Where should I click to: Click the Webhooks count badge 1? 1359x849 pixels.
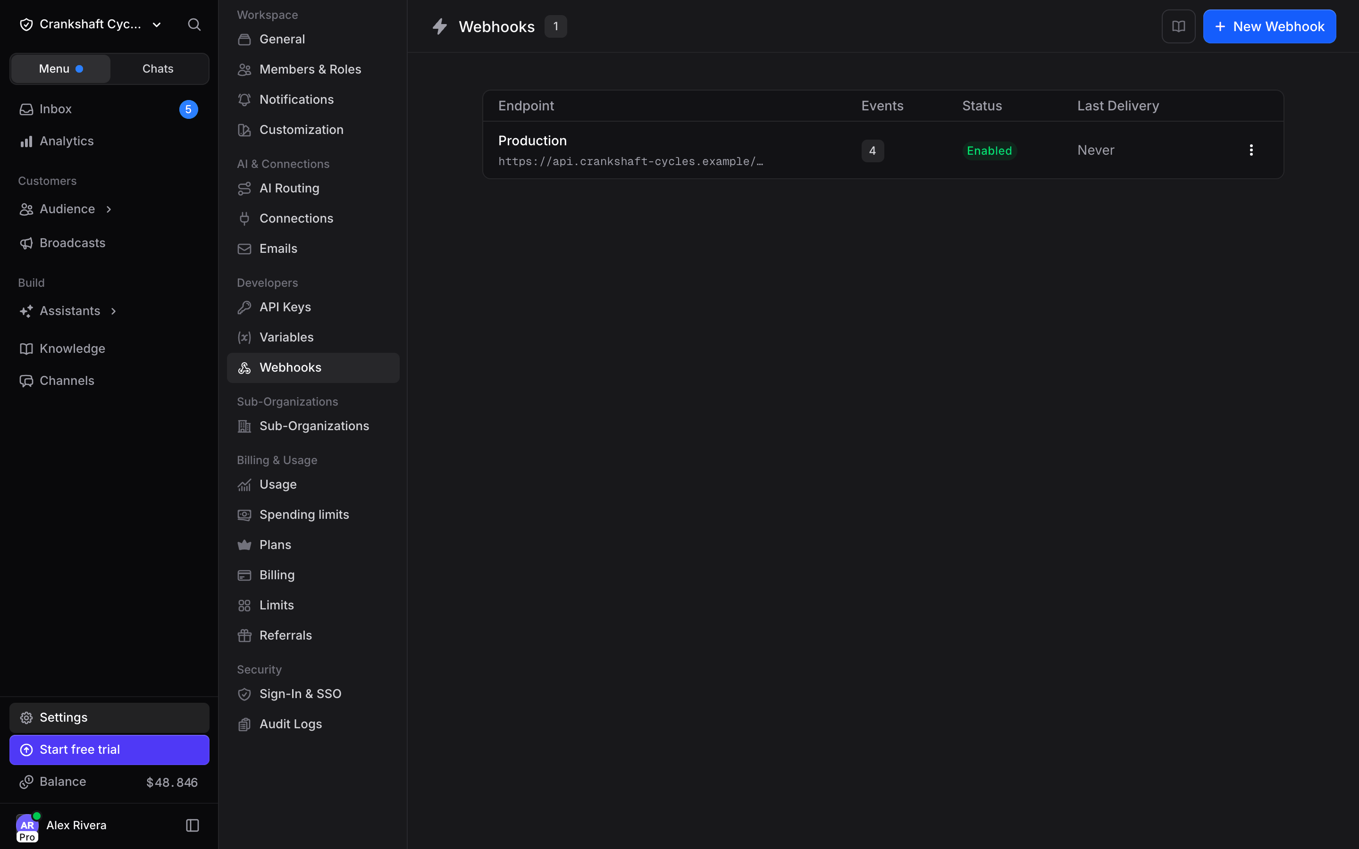(555, 26)
